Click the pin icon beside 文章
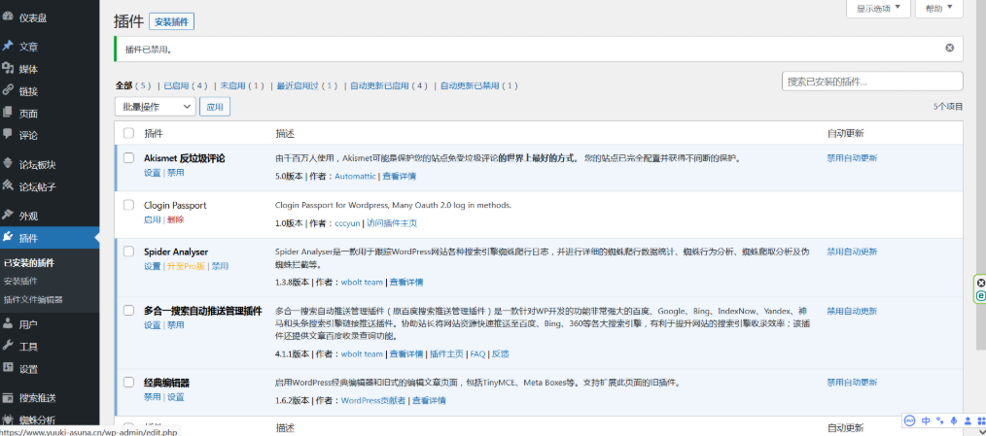Screen dimensions: 986x436 click(8, 46)
